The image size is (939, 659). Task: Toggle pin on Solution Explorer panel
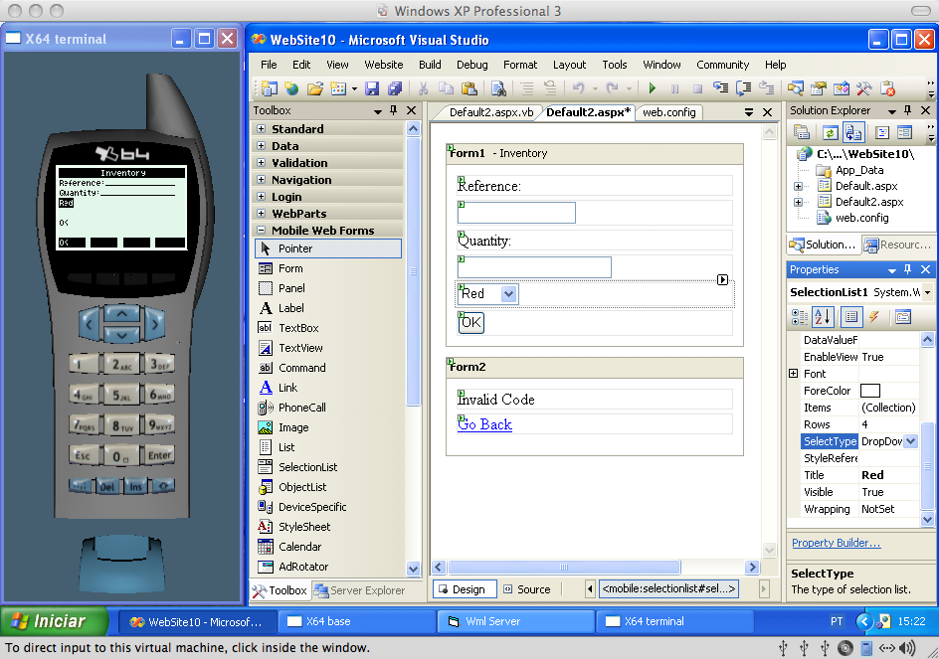[x=908, y=110]
